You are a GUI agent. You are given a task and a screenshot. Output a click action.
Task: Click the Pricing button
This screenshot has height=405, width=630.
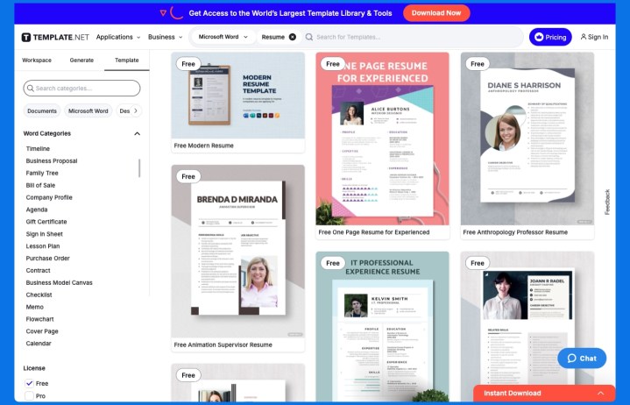coord(550,37)
